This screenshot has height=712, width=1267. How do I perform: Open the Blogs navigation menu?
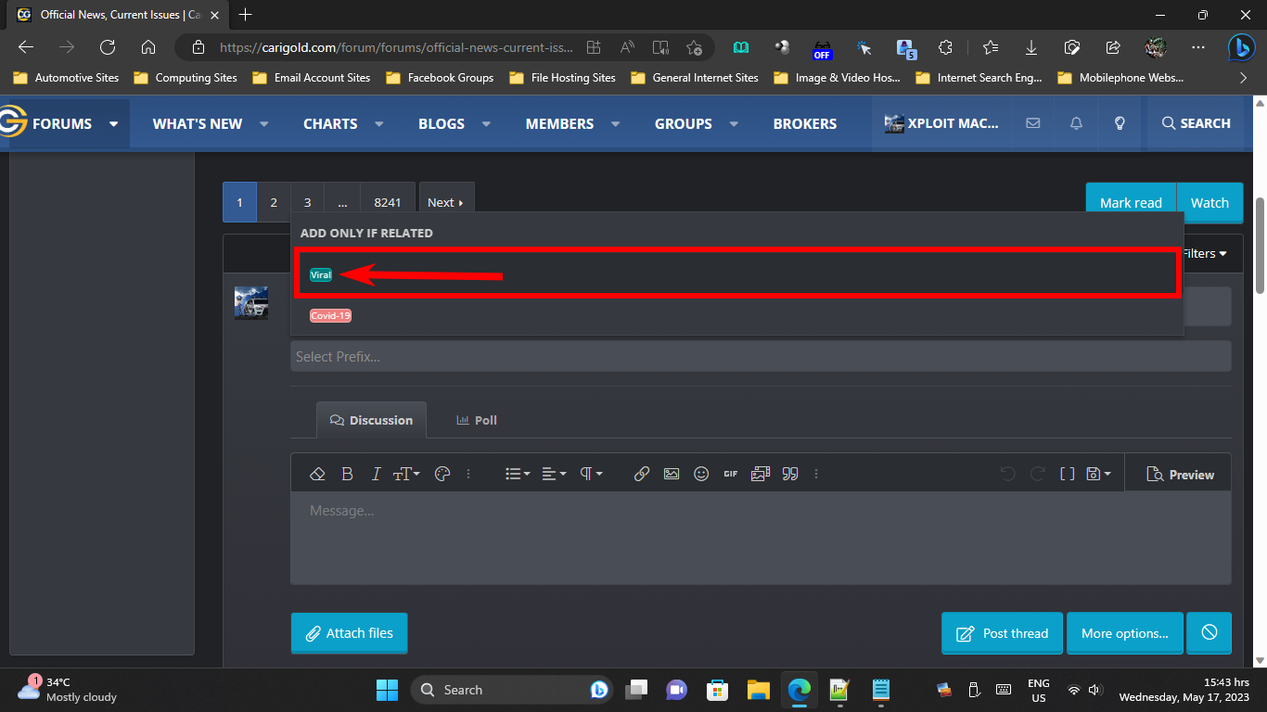(442, 123)
